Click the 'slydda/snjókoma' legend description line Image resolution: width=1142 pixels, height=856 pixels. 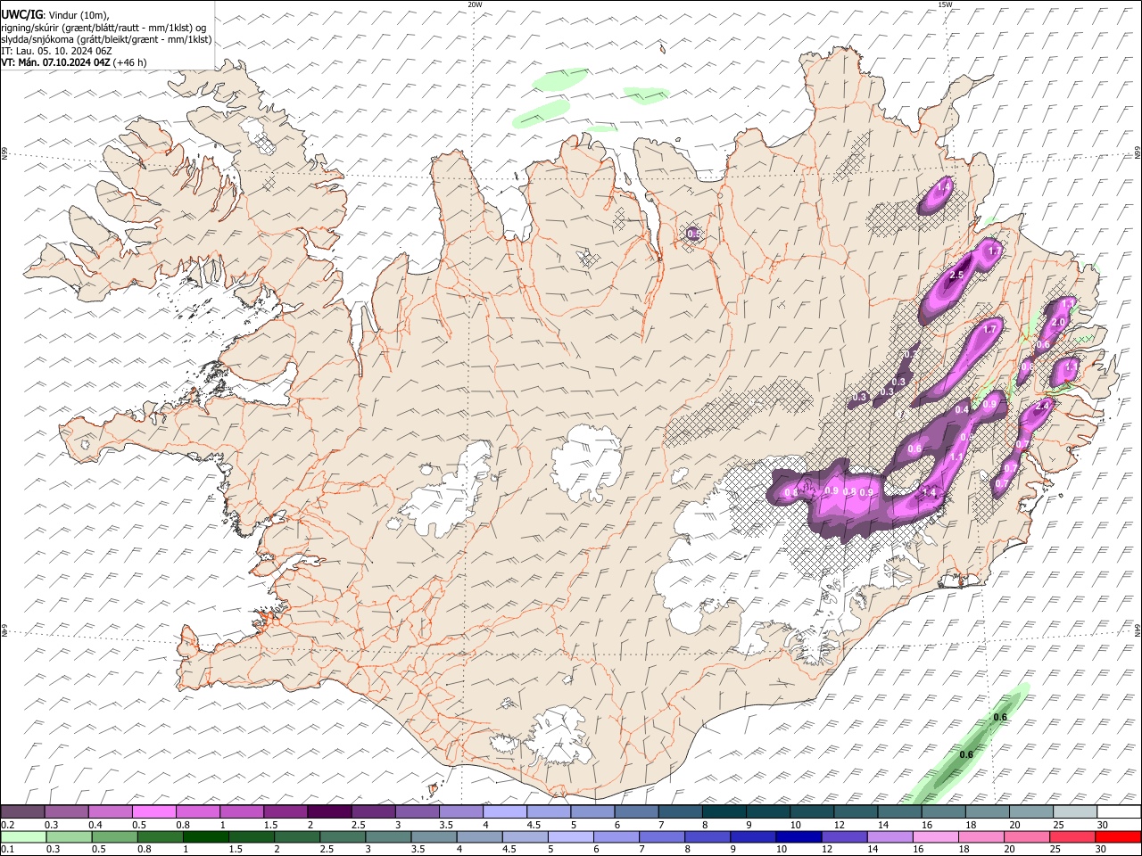click(106, 39)
